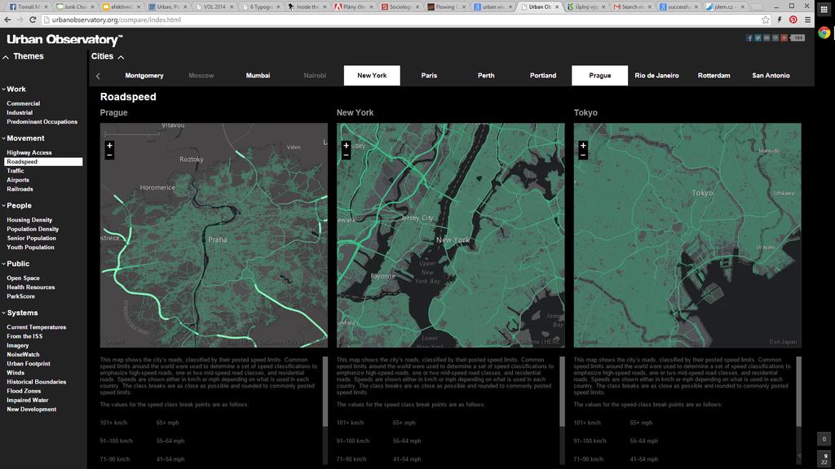This screenshot has height=469, width=835.
Task: Select the Roadspeed theme
Action: (43, 162)
